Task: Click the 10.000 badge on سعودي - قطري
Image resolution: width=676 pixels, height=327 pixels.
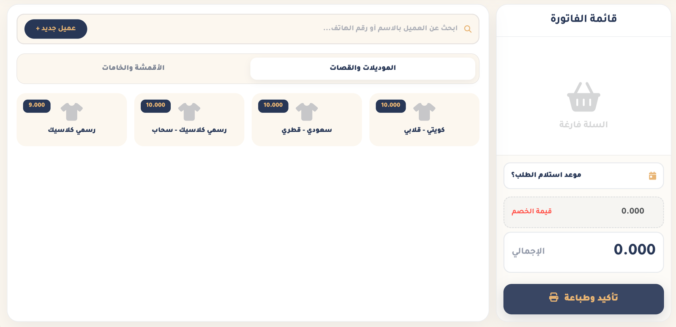Action: point(273,105)
